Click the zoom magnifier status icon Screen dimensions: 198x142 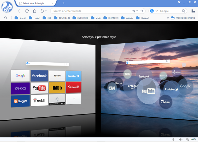click(187, 139)
